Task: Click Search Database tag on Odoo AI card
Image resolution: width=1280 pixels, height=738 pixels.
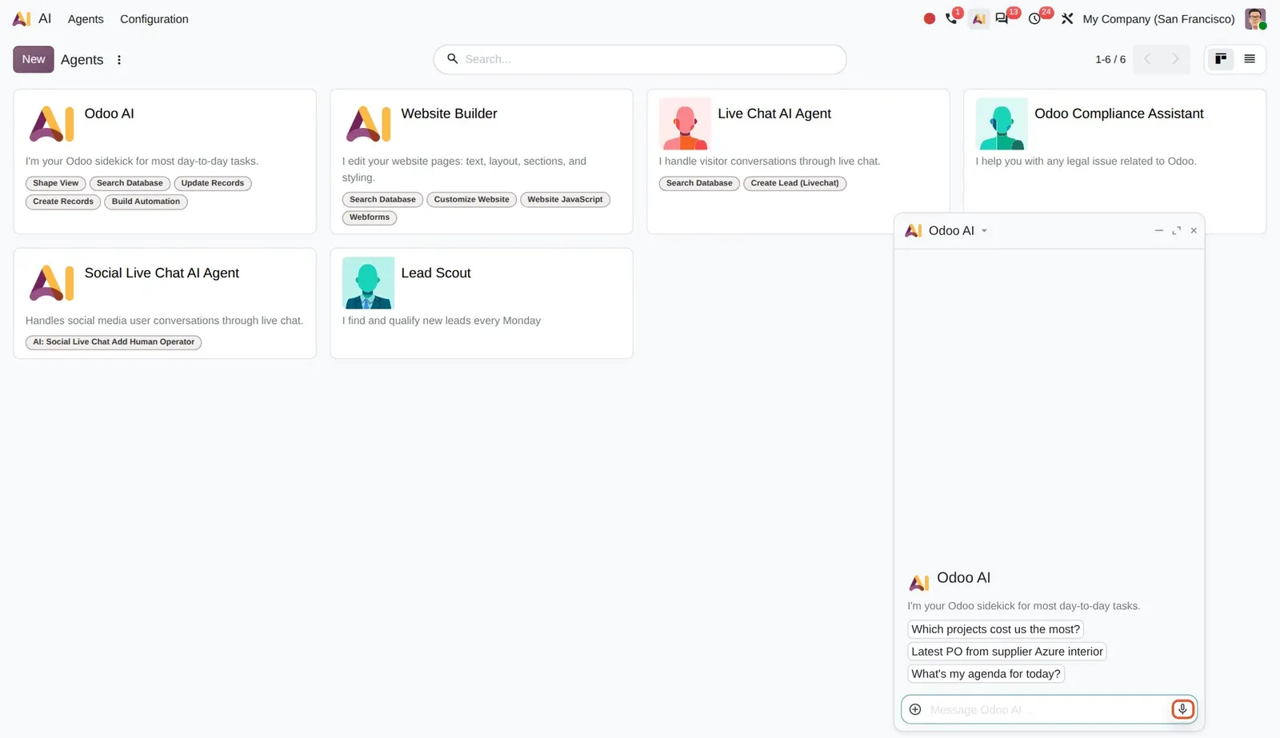Action: click(x=130, y=183)
